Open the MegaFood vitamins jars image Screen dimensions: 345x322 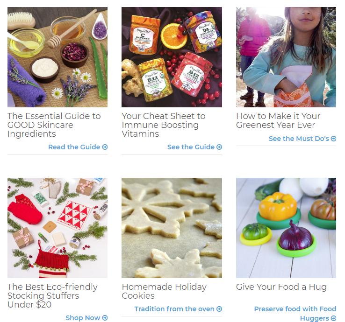172,57
